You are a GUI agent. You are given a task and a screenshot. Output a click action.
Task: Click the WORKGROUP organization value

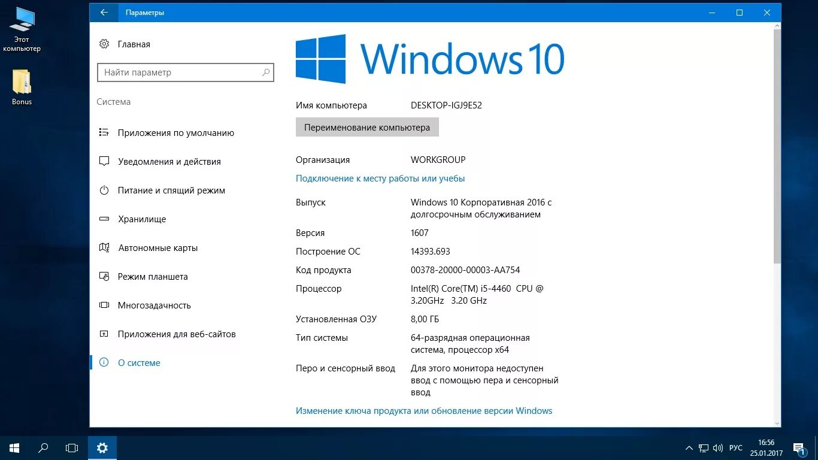point(438,160)
